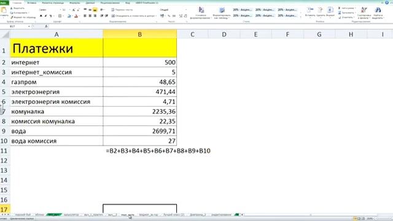The height and width of the screenshot is (221, 393).
Task: Click the Cut (Вырезать) scissors icon
Action: click(x=12, y=8)
